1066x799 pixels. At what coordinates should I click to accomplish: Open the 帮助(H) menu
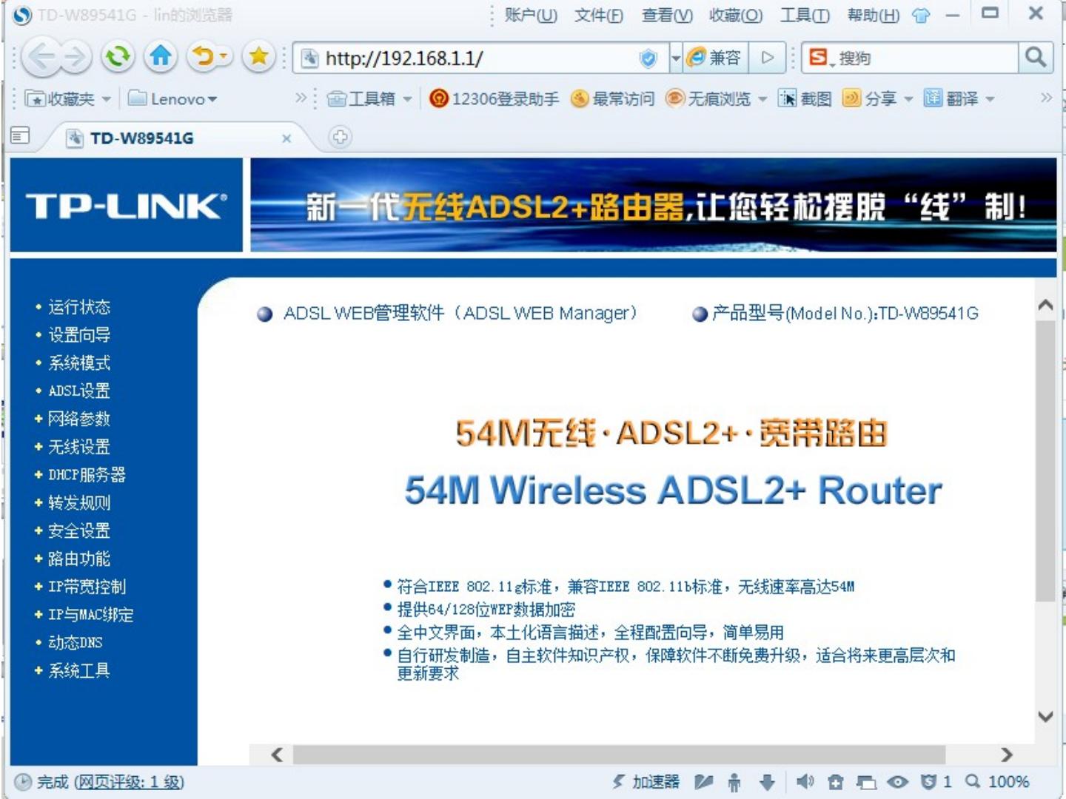tap(874, 15)
